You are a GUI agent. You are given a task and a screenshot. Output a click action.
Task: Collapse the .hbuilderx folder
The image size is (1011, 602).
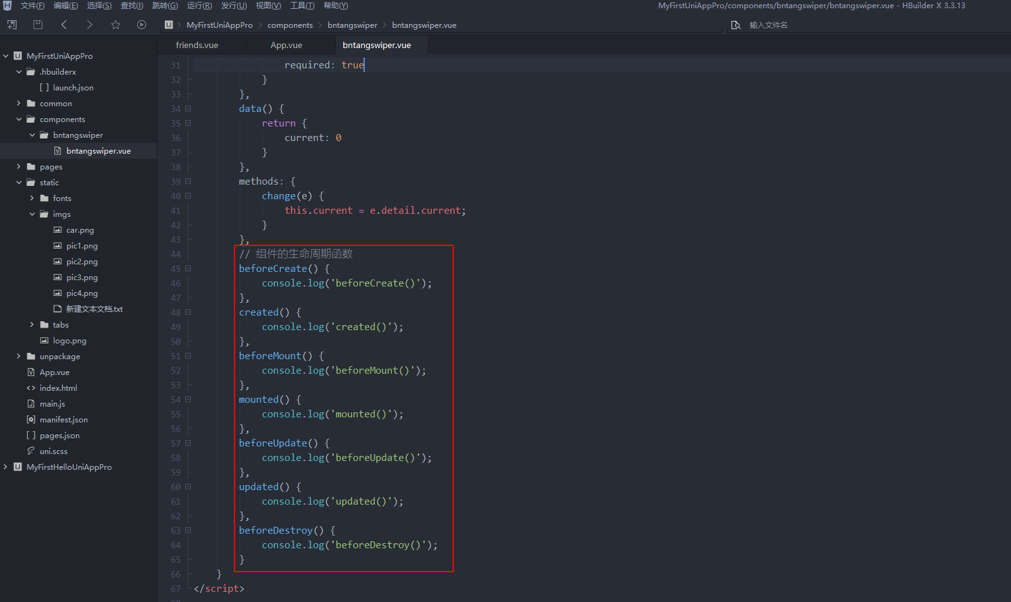click(19, 71)
